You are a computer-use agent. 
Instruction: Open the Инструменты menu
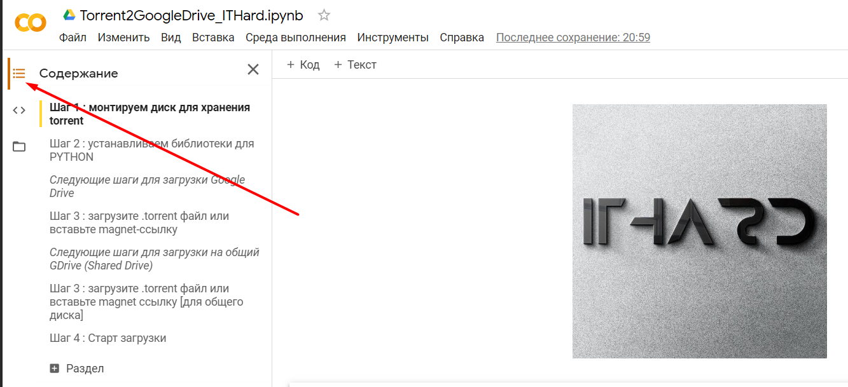pyautogui.click(x=393, y=37)
